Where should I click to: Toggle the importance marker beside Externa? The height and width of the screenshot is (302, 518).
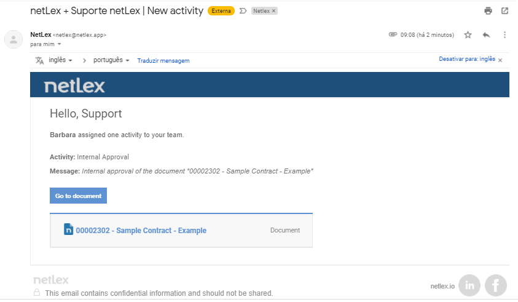[x=243, y=11]
